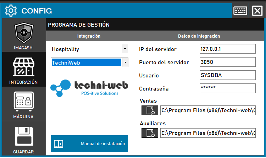Click the IP del servidor field
Image resolution: width=266 pixels, height=158 pixels.
(228, 49)
